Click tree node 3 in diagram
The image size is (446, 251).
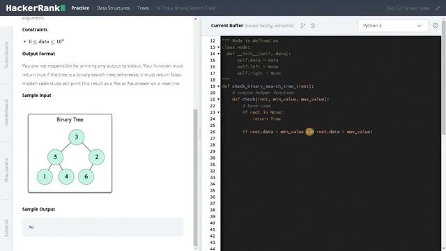[x=76, y=137]
